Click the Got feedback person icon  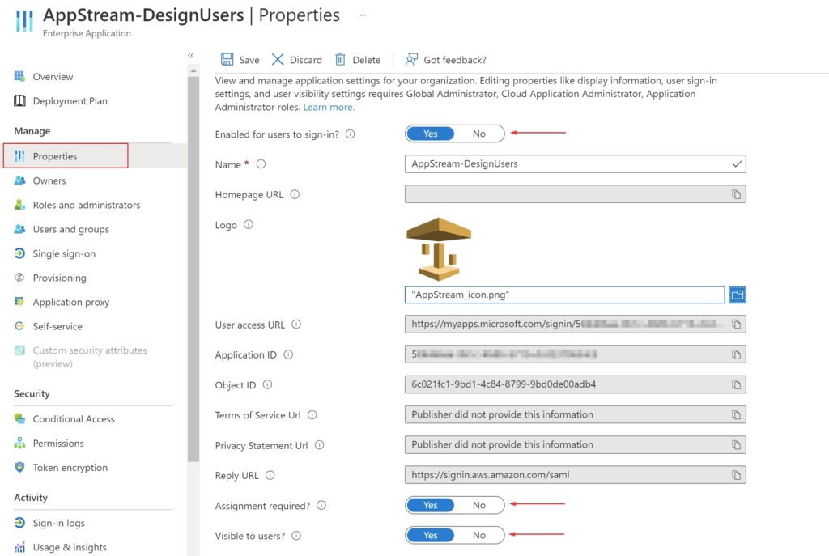(x=411, y=59)
